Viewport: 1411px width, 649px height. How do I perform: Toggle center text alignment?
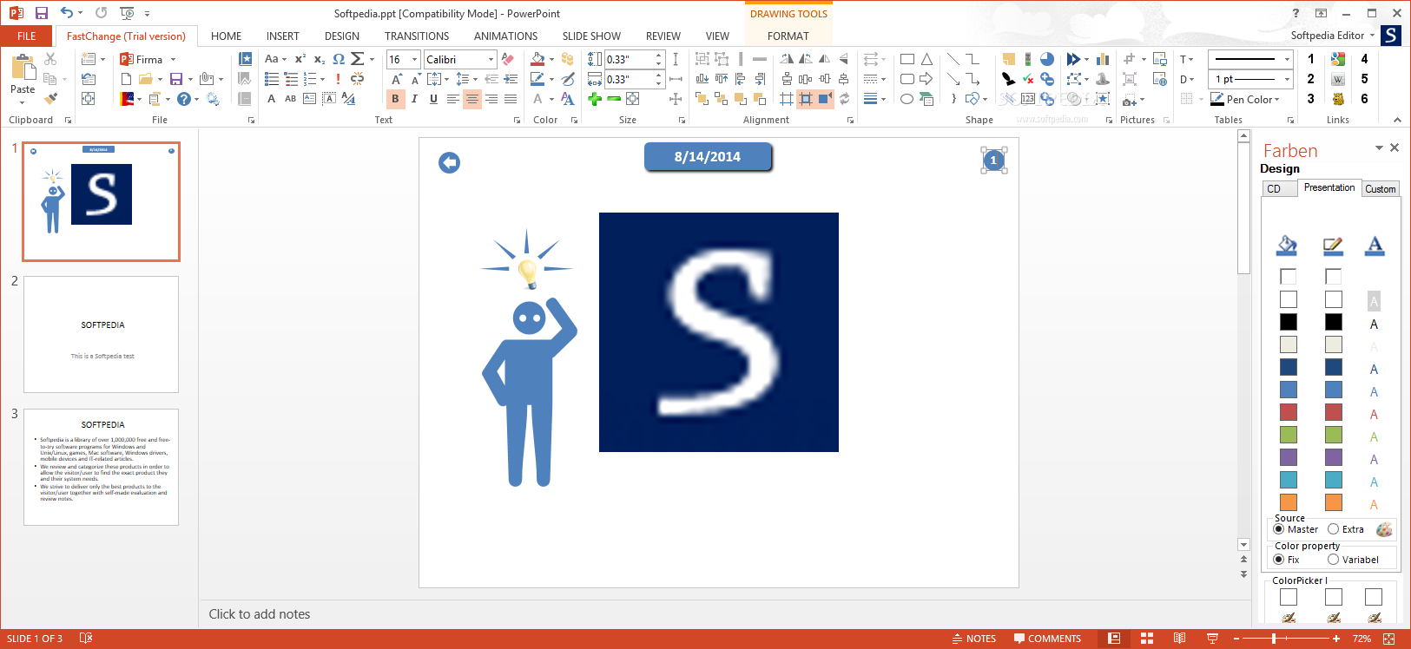click(471, 99)
